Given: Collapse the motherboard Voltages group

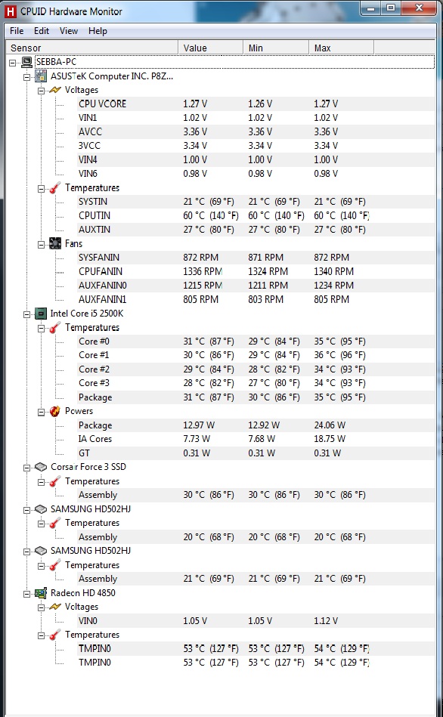Looking at the screenshot, I should tap(41, 91).
